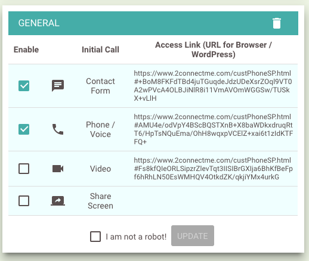309x261 pixels.
Task: Click the Video camera icon
Action: [58, 169]
